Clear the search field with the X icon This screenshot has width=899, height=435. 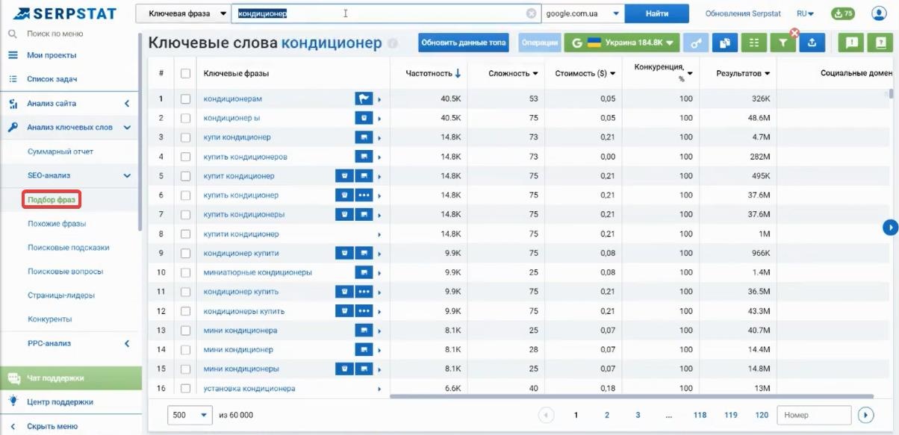(x=531, y=13)
